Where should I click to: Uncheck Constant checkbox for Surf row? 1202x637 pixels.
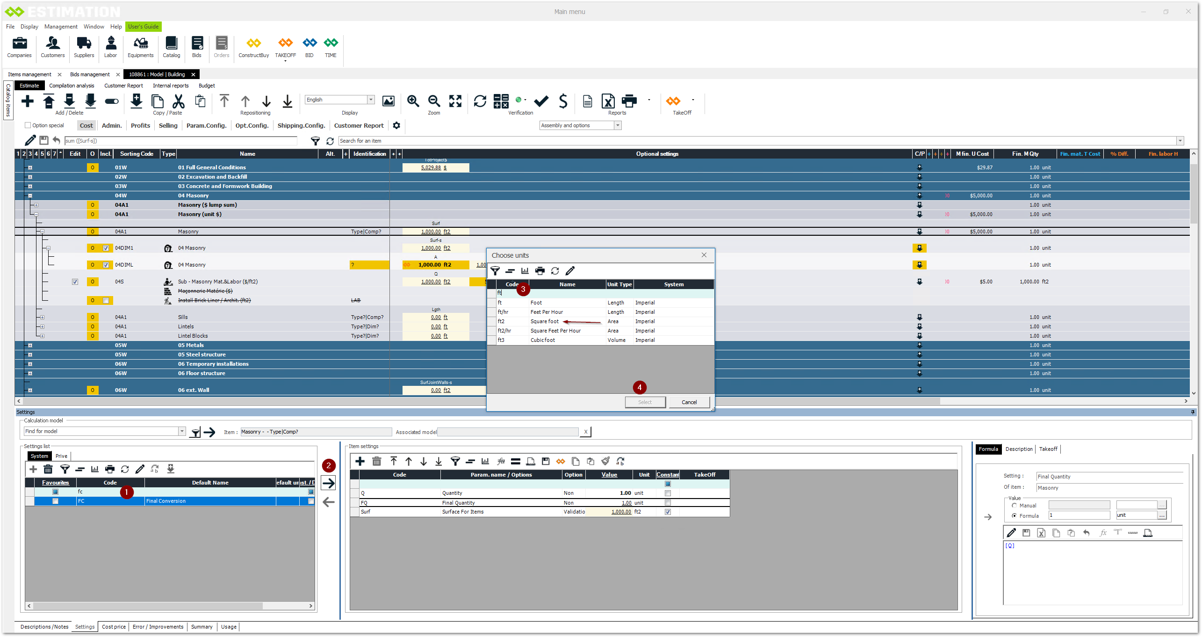(668, 512)
